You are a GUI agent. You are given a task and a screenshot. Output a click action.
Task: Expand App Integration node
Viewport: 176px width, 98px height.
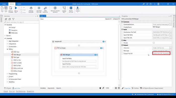pyautogui.click(x=7, y=41)
